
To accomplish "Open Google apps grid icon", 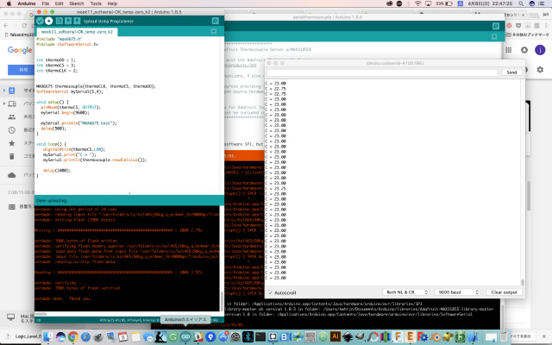I will click(x=509, y=50).
